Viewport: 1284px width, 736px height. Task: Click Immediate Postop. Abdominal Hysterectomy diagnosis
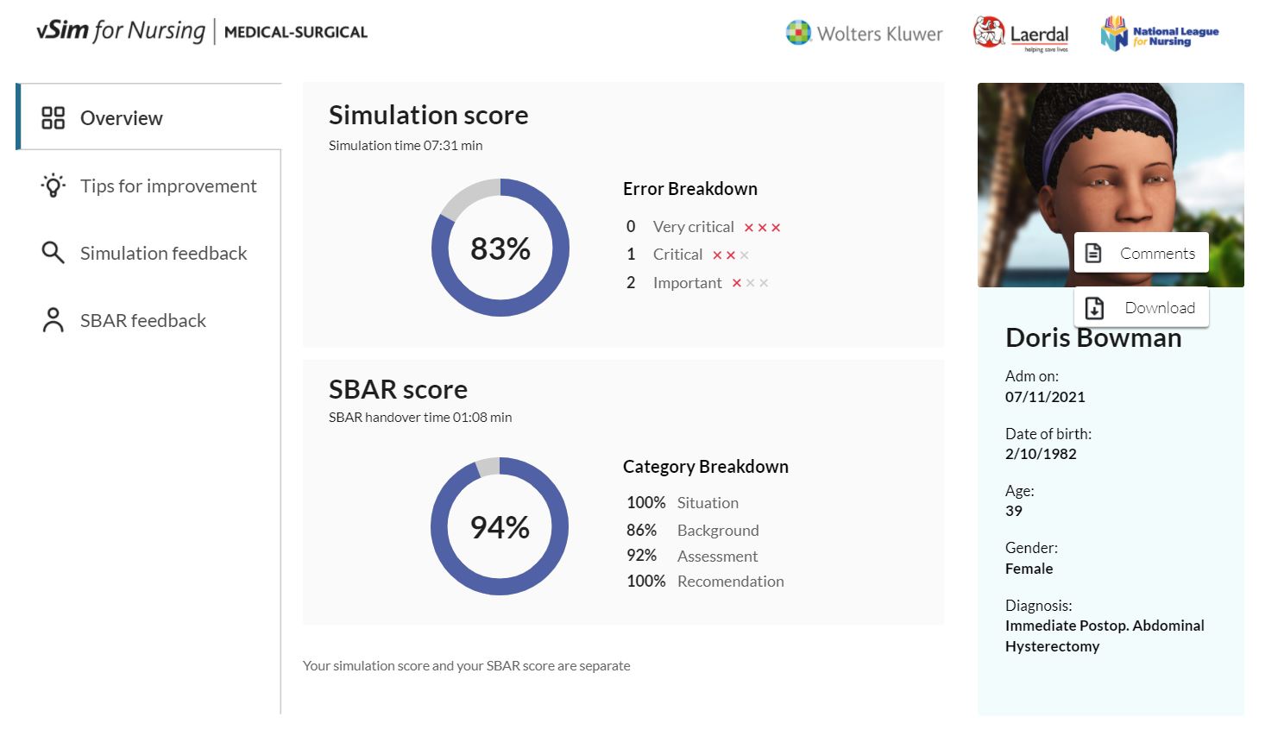coord(1105,636)
